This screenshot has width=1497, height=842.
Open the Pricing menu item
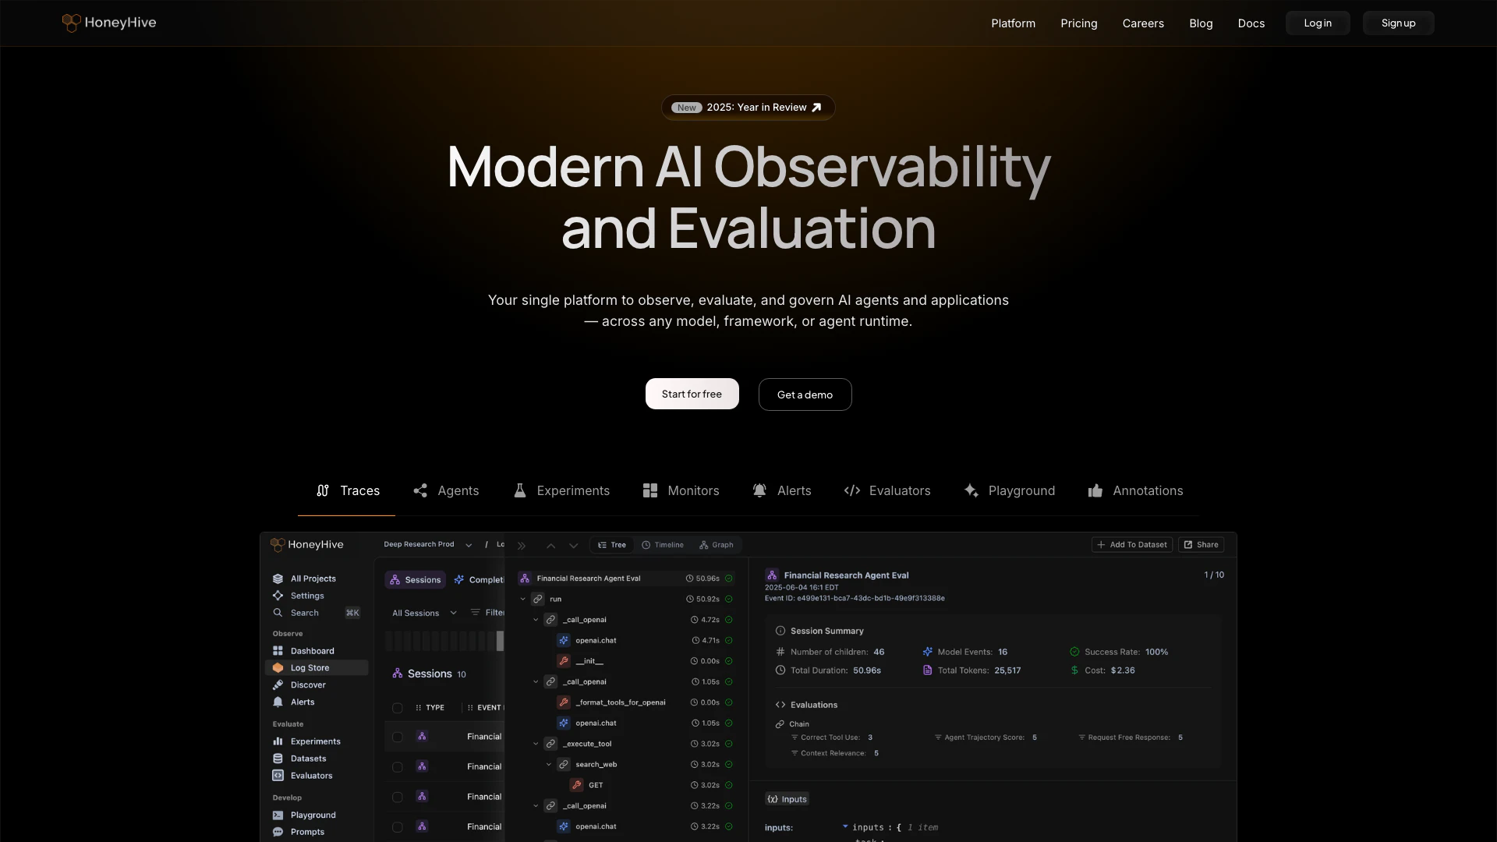pyautogui.click(x=1078, y=23)
